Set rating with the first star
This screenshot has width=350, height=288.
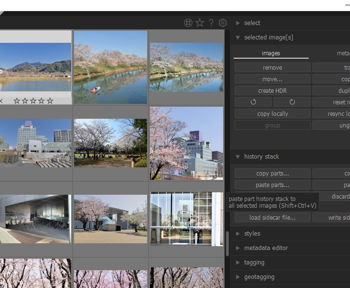pyautogui.click(x=17, y=101)
